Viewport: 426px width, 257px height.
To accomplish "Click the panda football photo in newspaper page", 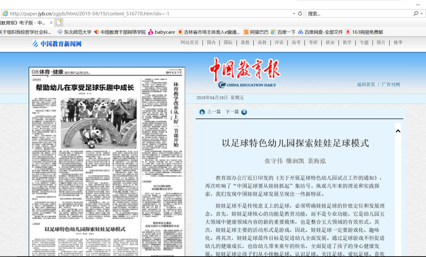I will (x=98, y=123).
